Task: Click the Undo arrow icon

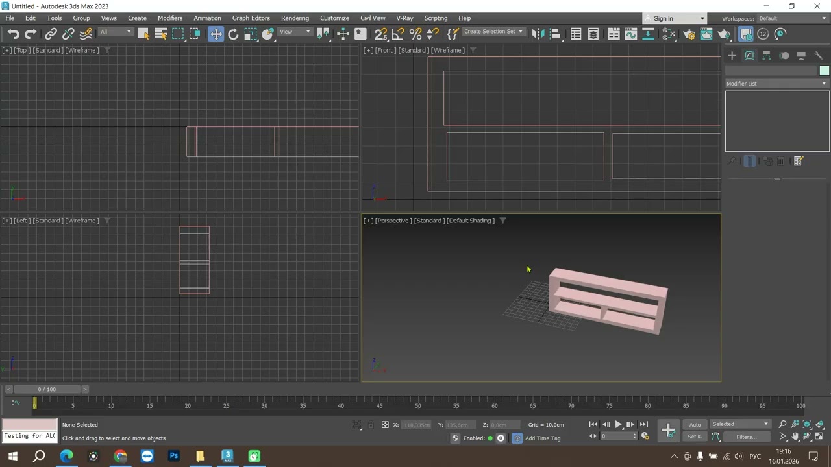Action: [13, 34]
